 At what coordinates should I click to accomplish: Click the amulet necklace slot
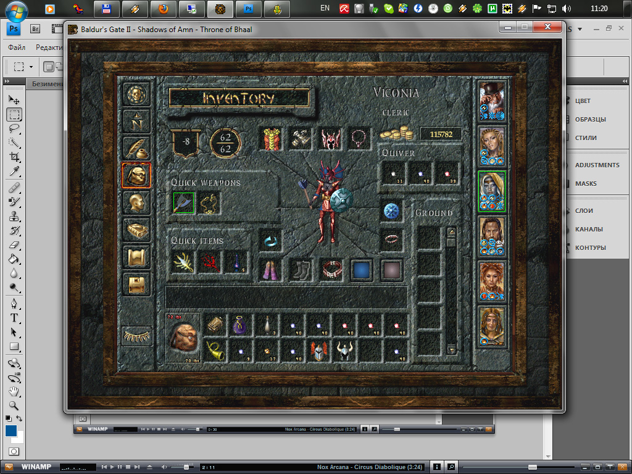(359, 139)
